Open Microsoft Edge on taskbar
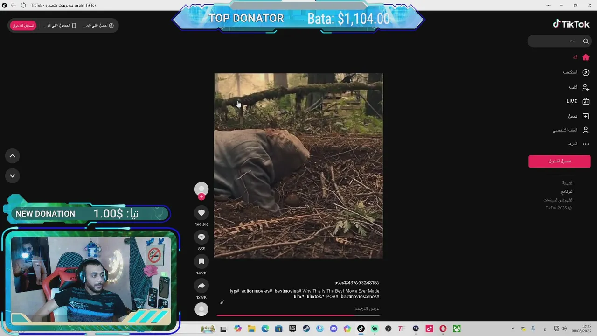Viewport: 597px width, 336px height. tap(265, 329)
